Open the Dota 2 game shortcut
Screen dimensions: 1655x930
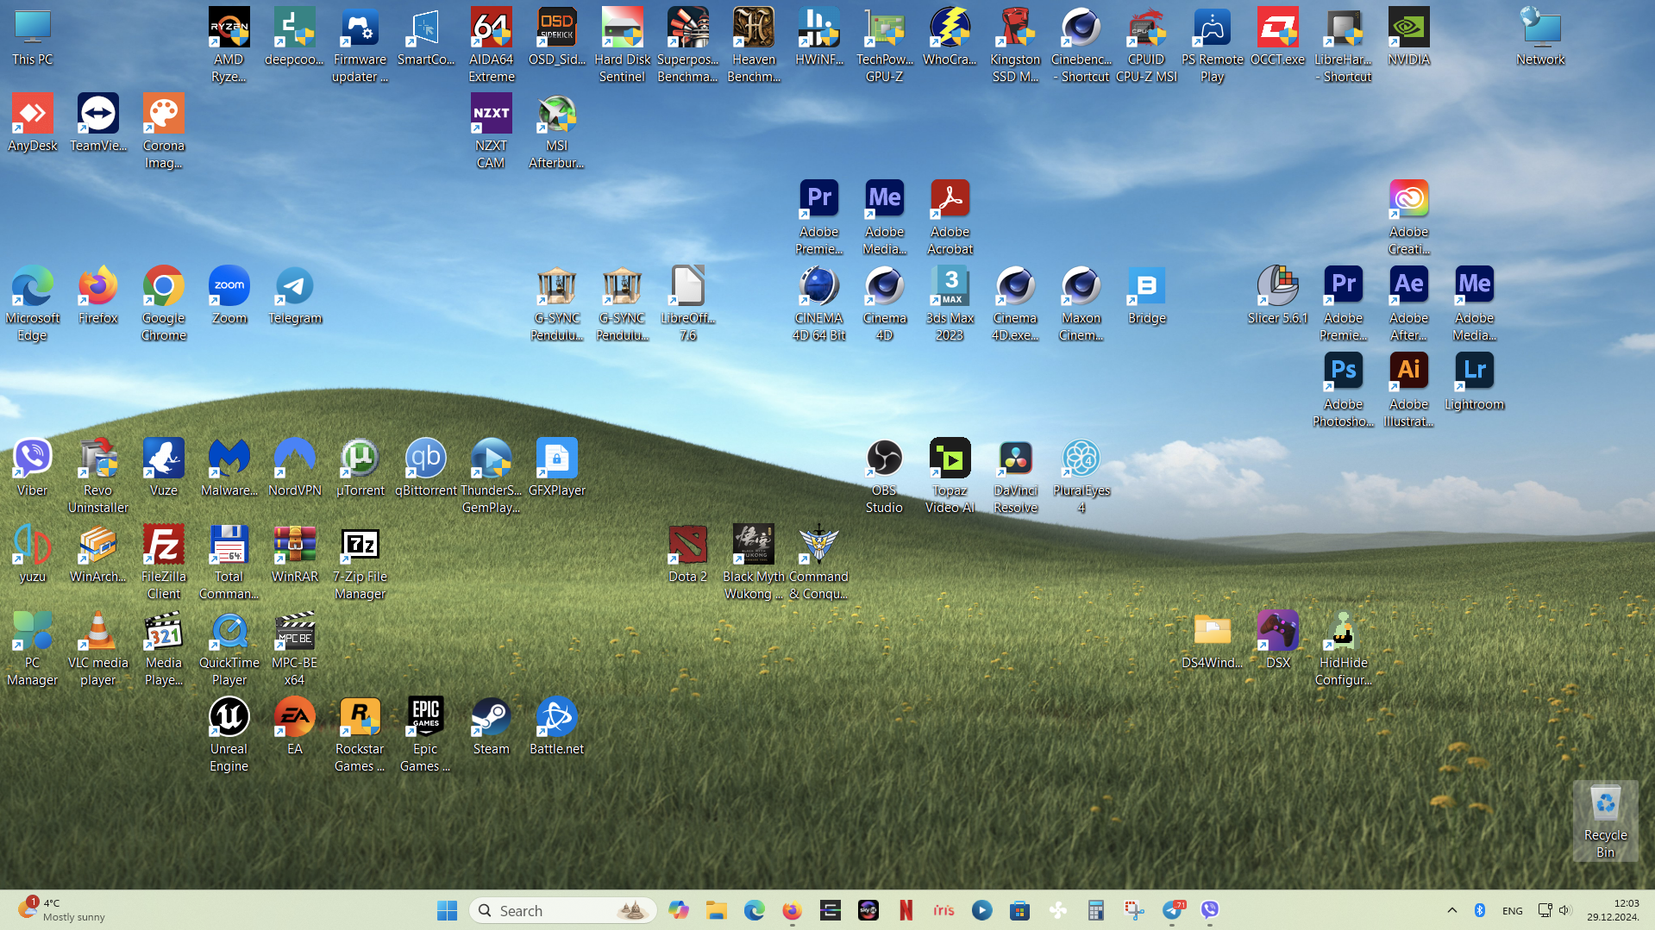687,545
